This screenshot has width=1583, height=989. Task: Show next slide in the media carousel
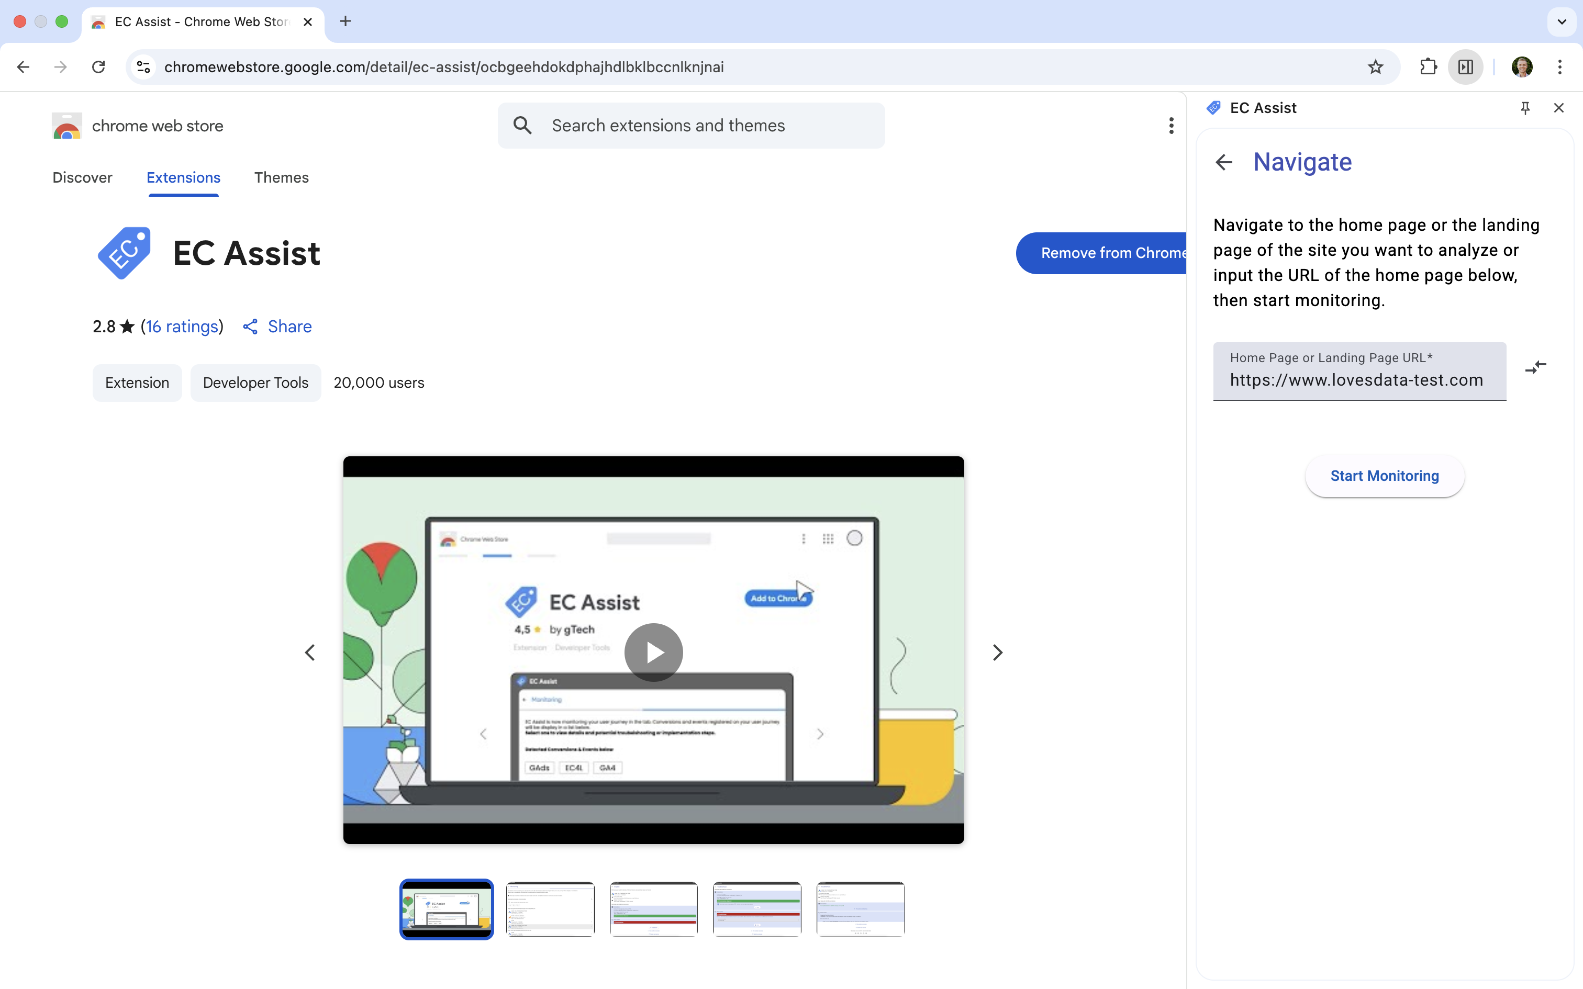click(997, 652)
